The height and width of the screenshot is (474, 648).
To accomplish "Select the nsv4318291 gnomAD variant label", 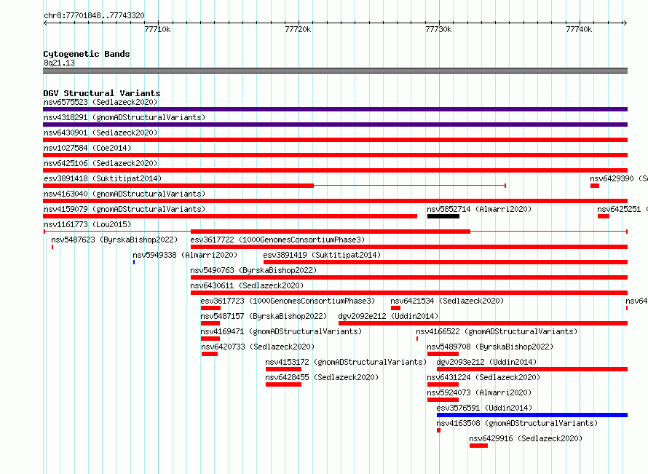I will tap(125, 117).
